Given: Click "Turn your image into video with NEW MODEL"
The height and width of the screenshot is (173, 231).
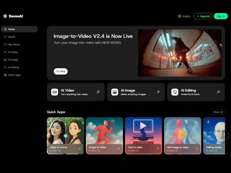Looking at the screenshot, I should (87, 43).
